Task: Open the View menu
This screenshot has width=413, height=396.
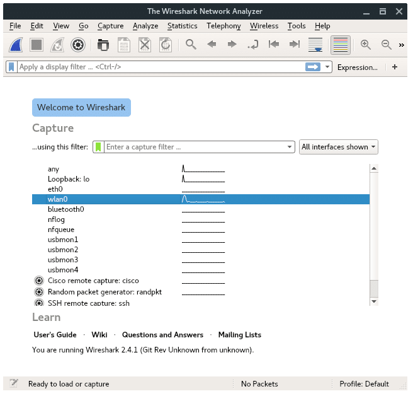Action: pos(61,26)
